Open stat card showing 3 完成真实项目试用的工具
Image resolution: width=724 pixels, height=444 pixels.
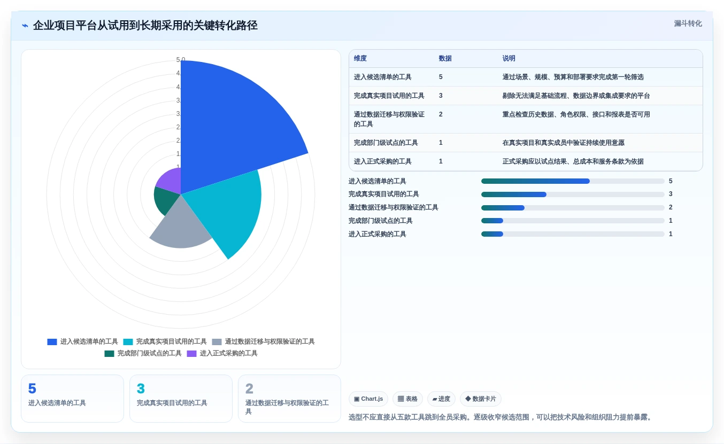(181, 399)
